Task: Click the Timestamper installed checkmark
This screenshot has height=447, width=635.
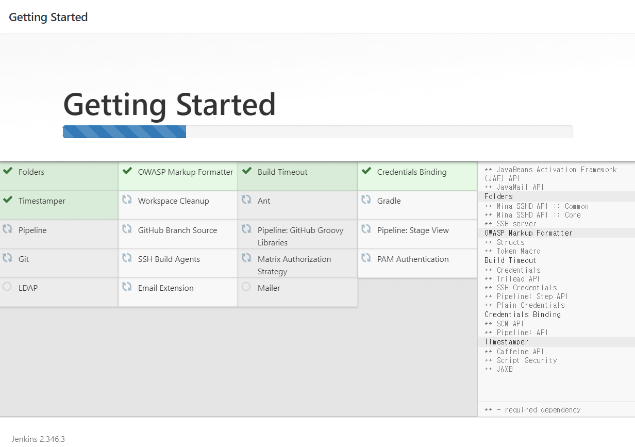Action: [x=7, y=200]
